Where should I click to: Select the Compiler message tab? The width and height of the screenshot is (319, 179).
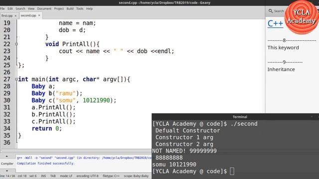[7, 164]
